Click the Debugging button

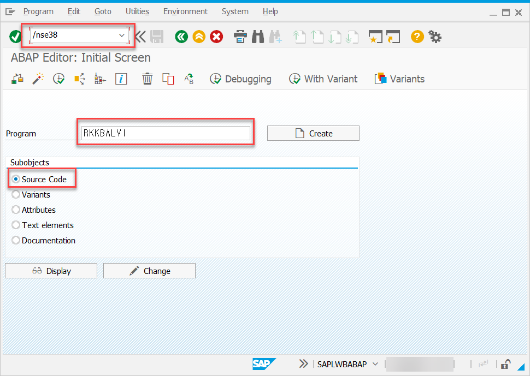[x=240, y=79]
